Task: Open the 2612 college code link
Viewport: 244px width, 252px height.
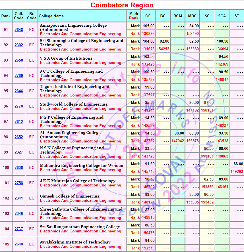Action: [x=19, y=122]
